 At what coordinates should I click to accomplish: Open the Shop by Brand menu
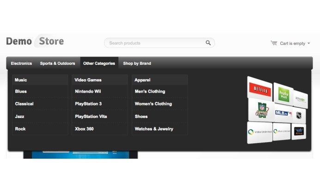137,63
